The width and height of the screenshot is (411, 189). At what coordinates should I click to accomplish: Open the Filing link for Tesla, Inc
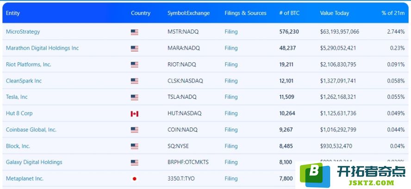point(231,97)
